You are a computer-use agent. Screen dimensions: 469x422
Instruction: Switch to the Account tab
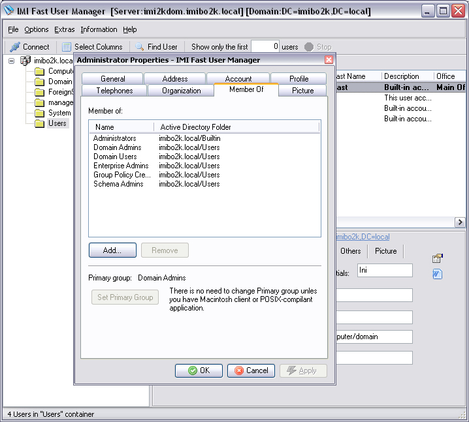[238, 78]
